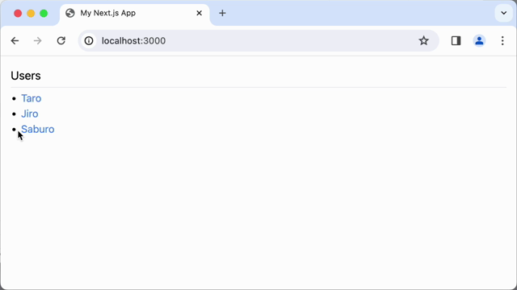Click the Users heading text
Image resolution: width=517 pixels, height=290 pixels.
[x=26, y=76]
